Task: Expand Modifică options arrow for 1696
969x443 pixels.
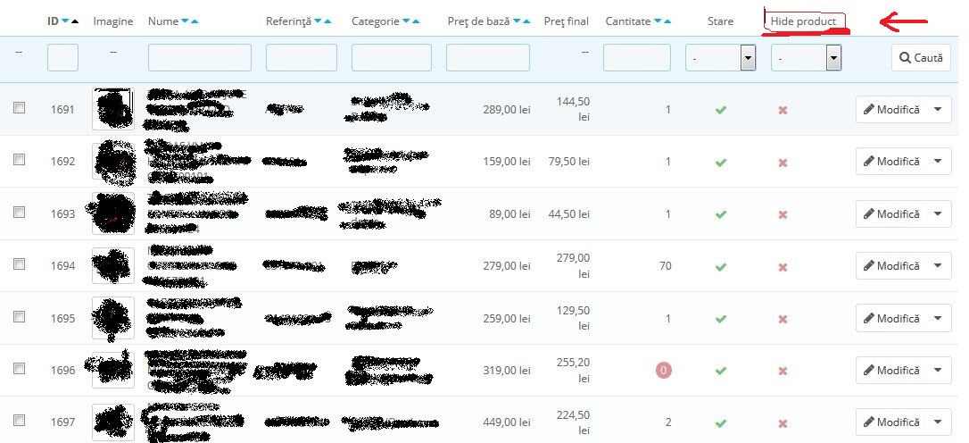Action: point(938,371)
